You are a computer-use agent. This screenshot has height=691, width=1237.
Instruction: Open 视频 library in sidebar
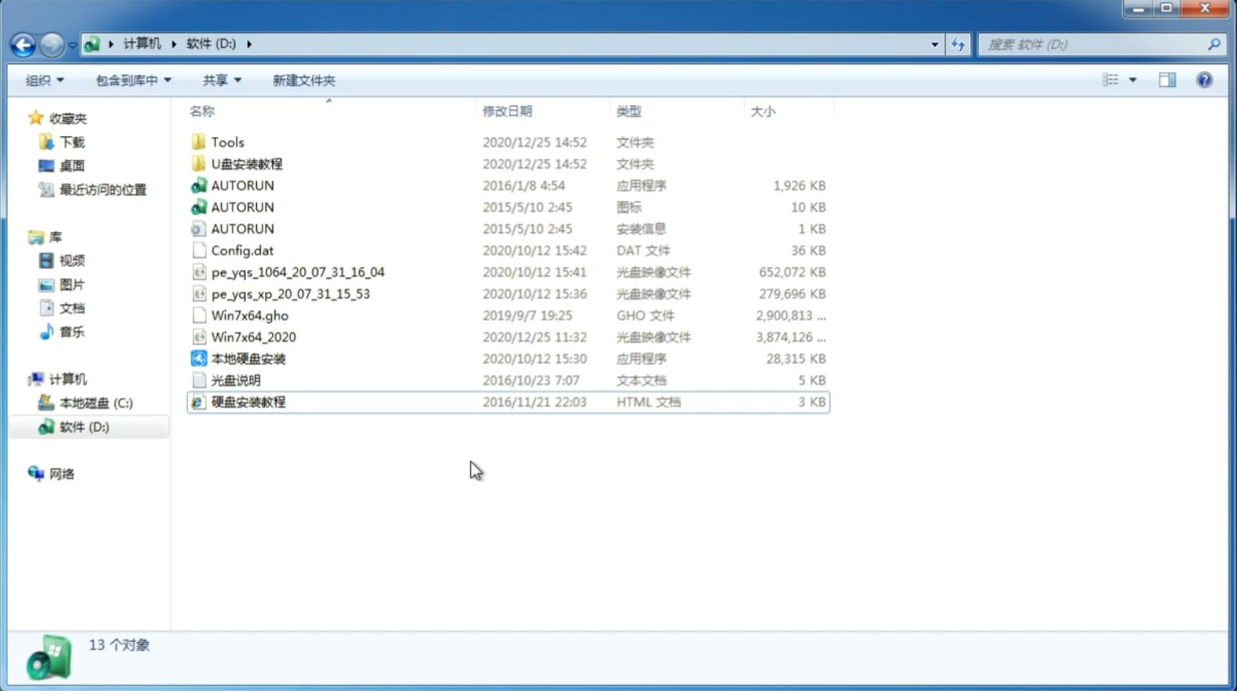click(71, 260)
